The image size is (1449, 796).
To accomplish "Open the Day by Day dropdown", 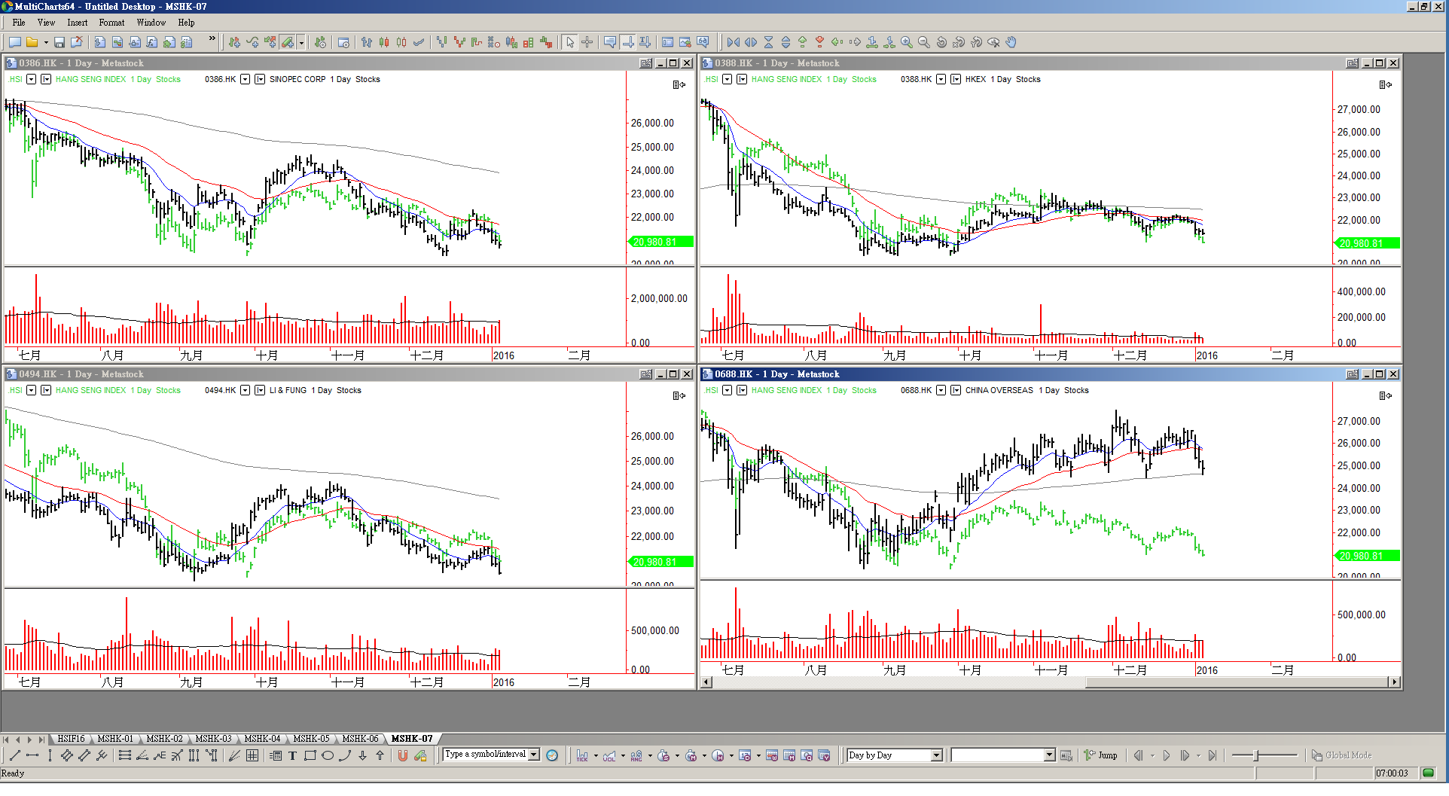I will tap(936, 755).
